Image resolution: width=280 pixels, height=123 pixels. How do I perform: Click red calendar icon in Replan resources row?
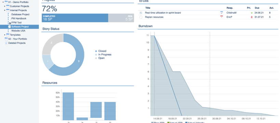tap(222, 17)
